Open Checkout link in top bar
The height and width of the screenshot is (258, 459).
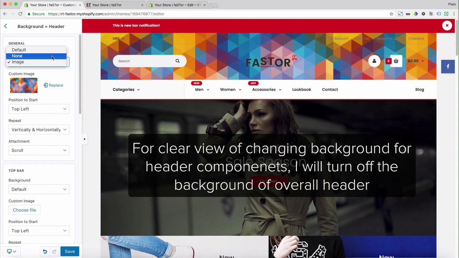coord(416,39)
